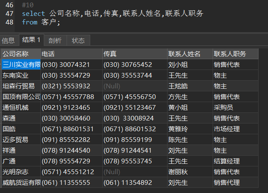268x193 pixels.
Task: Open the 状态 tab
Action: pos(78,40)
